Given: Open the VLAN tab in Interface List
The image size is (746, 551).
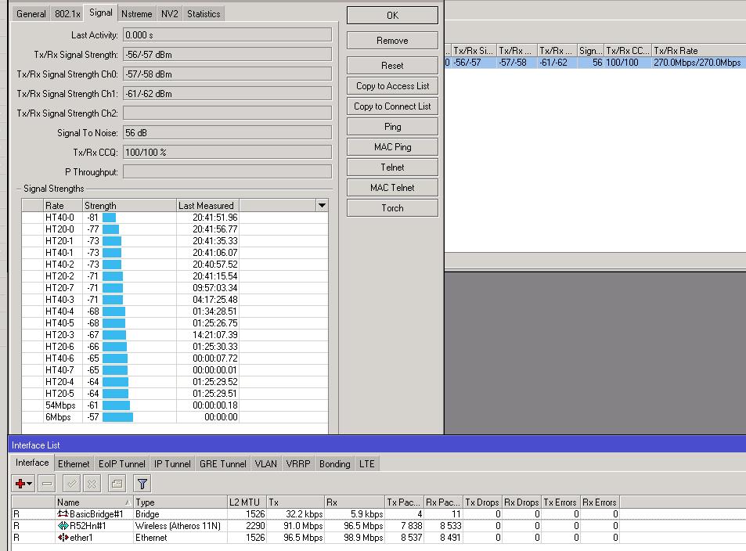Looking at the screenshot, I should (x=265, y=464).
